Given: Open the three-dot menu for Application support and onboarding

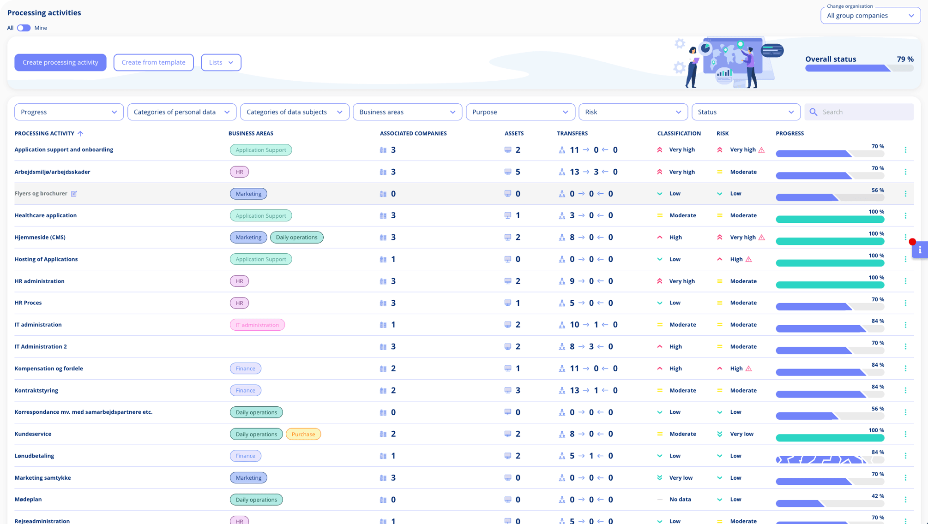Looking at the screenshot, I should pos(905,150).
